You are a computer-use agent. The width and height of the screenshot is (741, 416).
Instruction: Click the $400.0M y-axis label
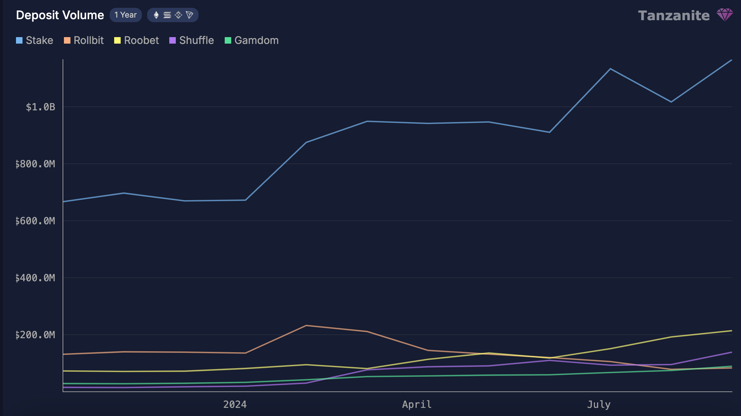tap(35, 278)
